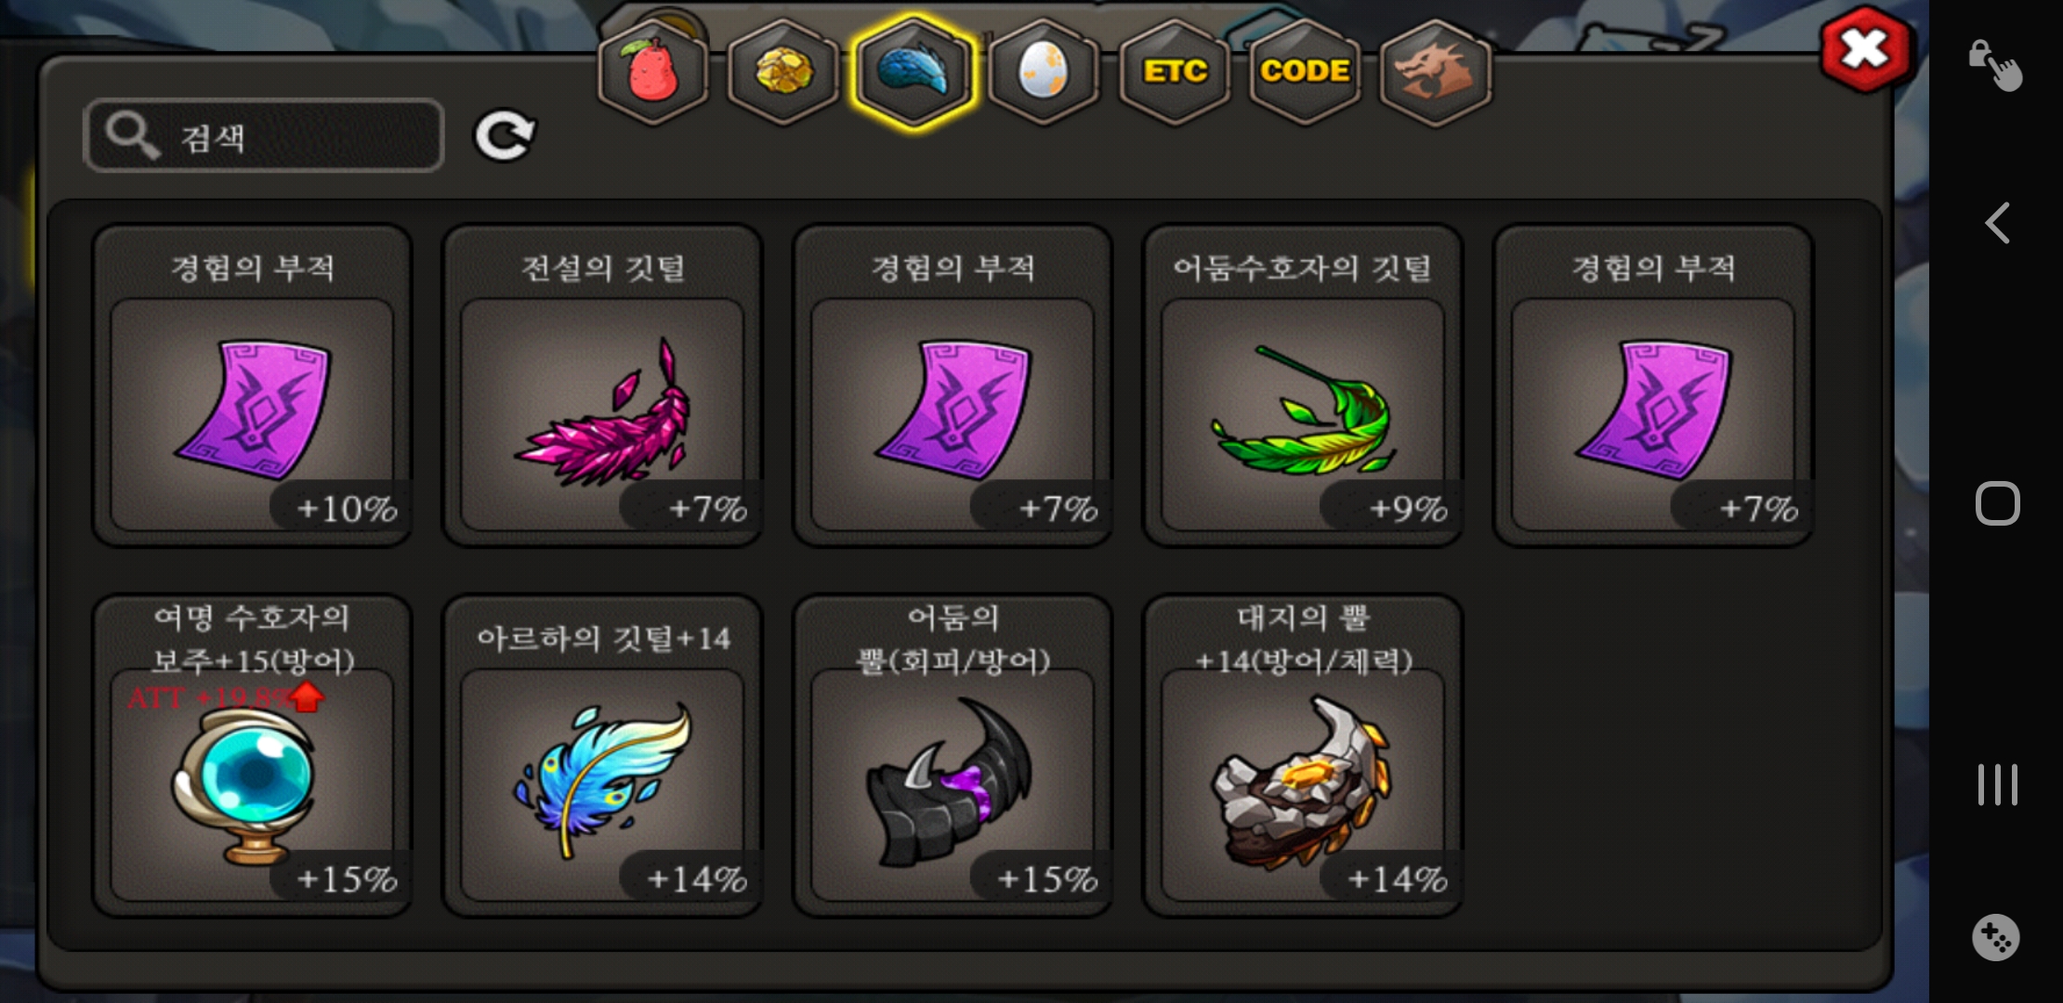Switch to the gold ore category tab
This screenshot has height=1003, width=2063.
tap(783, 72)
